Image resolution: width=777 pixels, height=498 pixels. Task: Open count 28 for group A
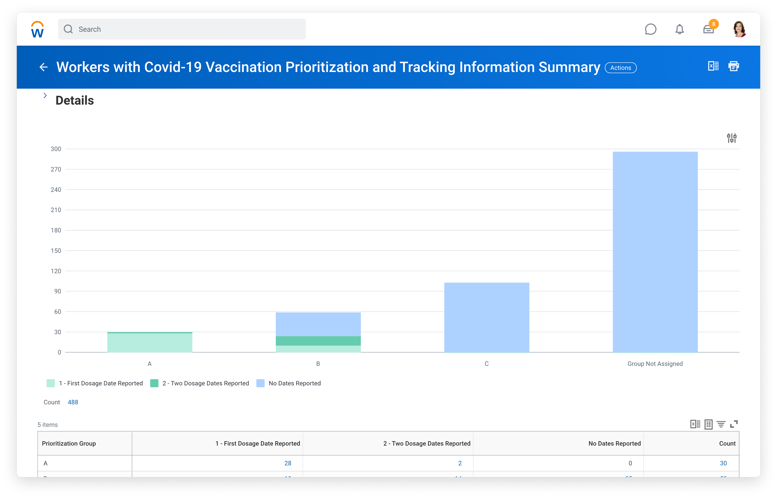pyautogui.click(x=288, y=463)
